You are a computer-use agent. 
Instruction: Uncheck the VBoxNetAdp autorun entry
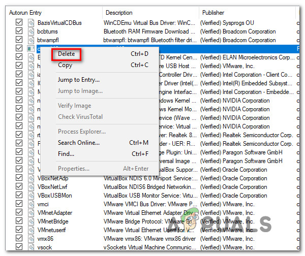19,177
